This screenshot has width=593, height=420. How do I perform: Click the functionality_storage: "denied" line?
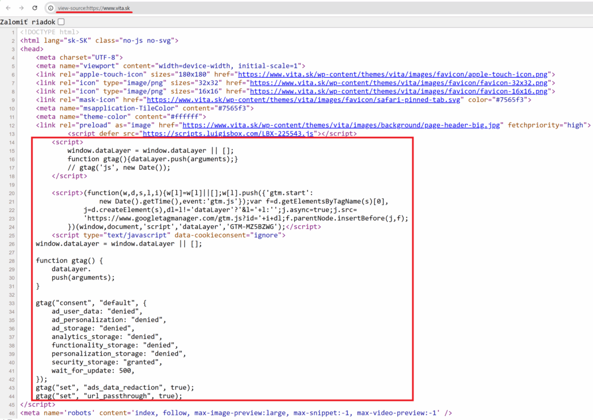click(x=115, y=345)
